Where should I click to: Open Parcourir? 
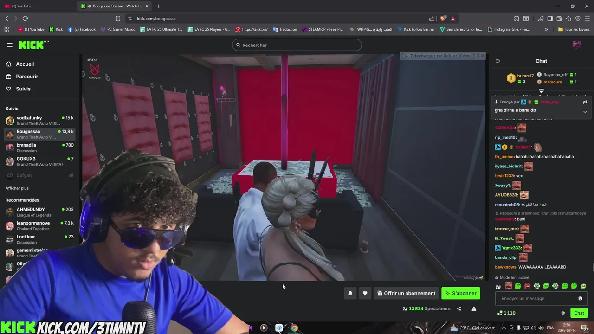click(22, 77)
